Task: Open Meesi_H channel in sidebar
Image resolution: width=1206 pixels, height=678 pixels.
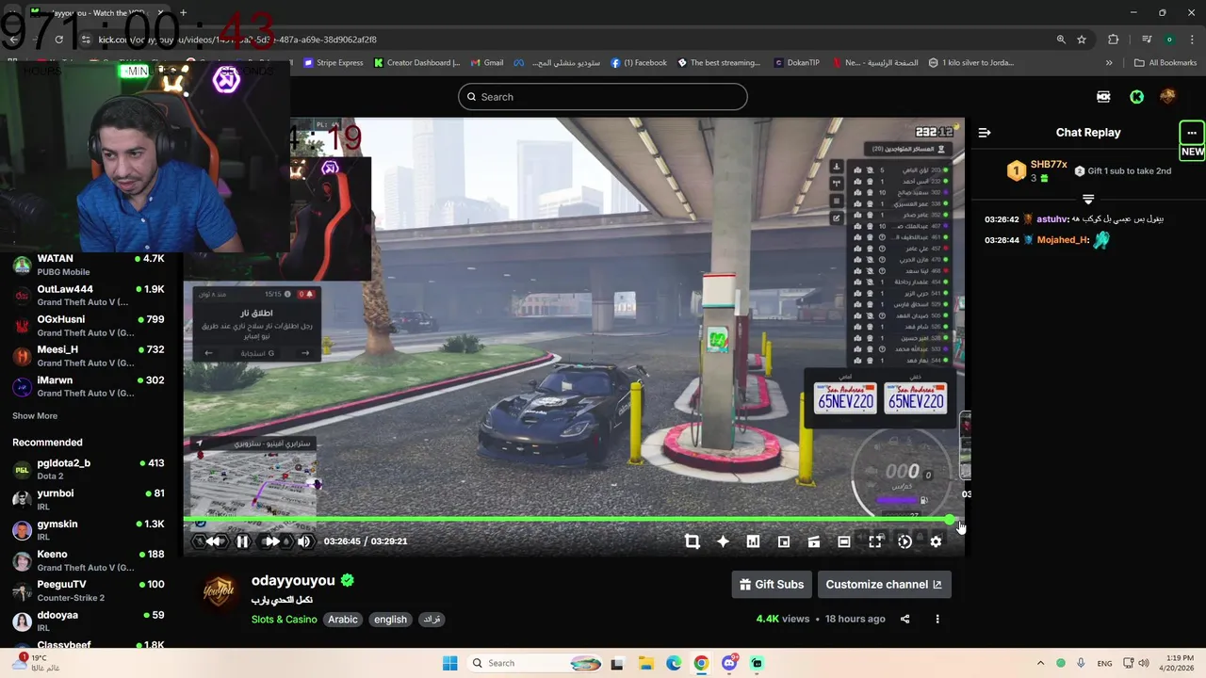Action: [90, 356]
